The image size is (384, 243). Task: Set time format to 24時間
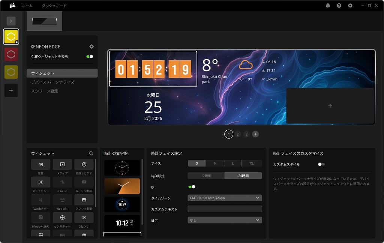point(243,176)
